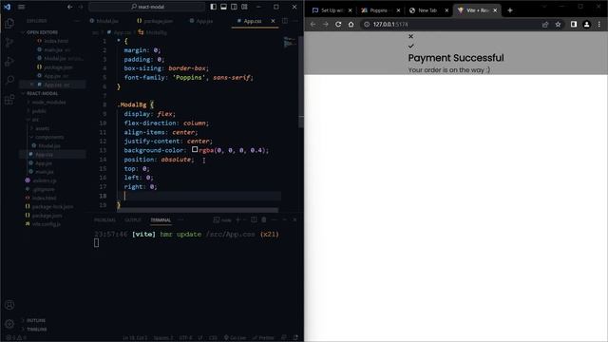Viewport: 608px width, 342px height.
Task: Open Source Control view in activity bar
Action: click(x=9, y=42)
